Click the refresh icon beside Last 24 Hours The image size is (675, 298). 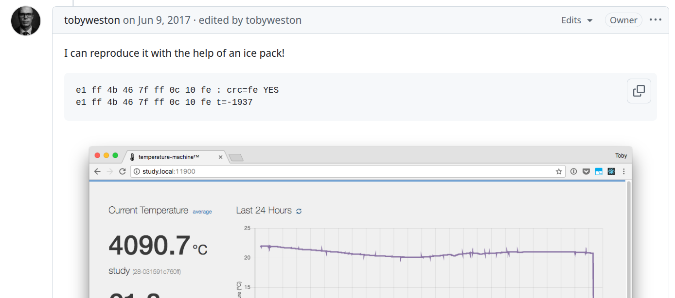[299, 211]
